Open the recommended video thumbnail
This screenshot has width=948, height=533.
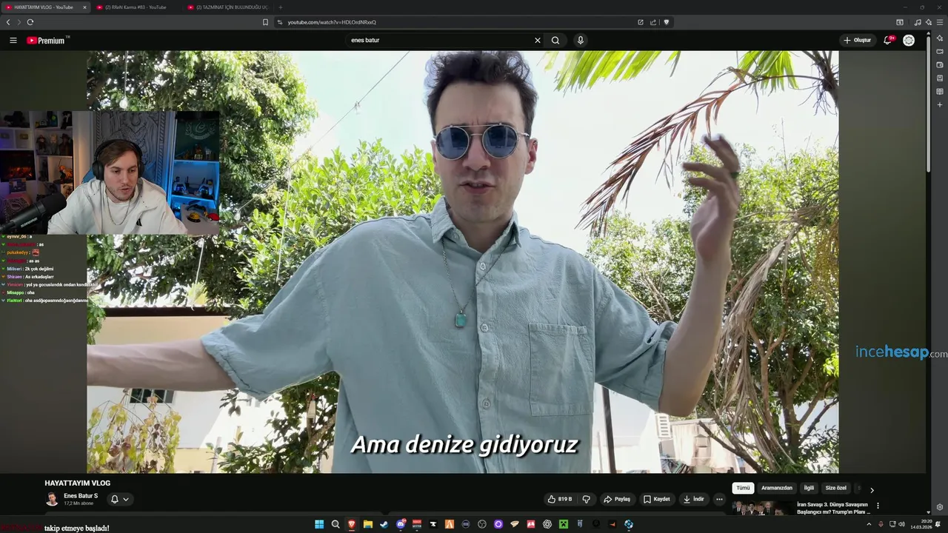pos(762,509)
